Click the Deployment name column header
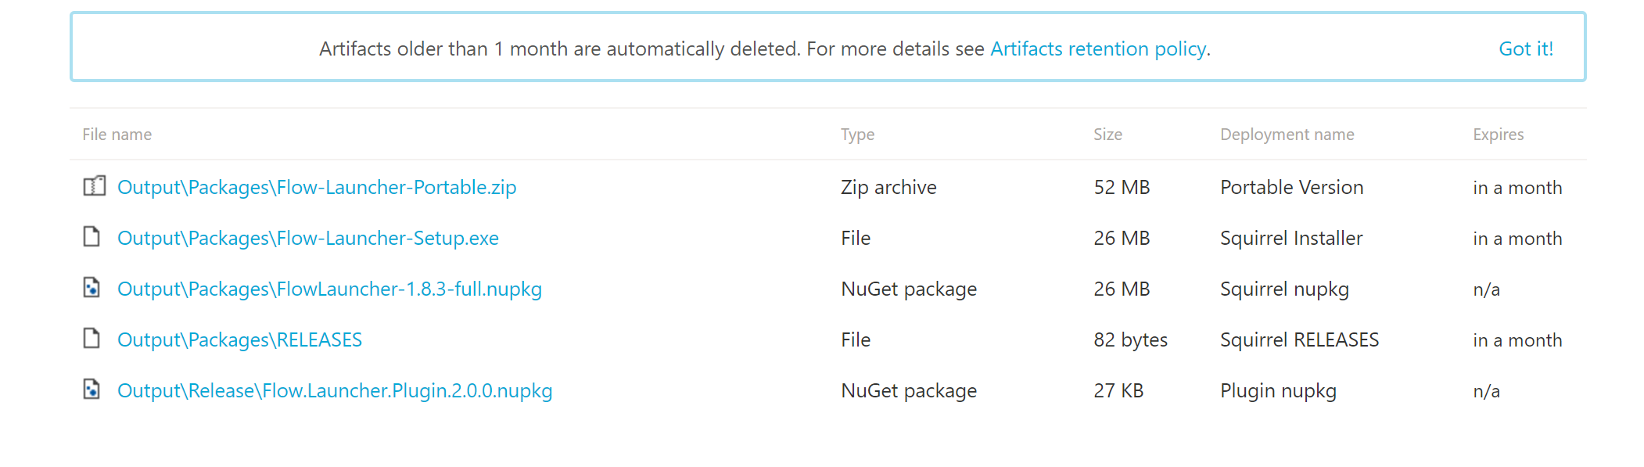Screen dimensions: 1644x467 (1287, 135)
